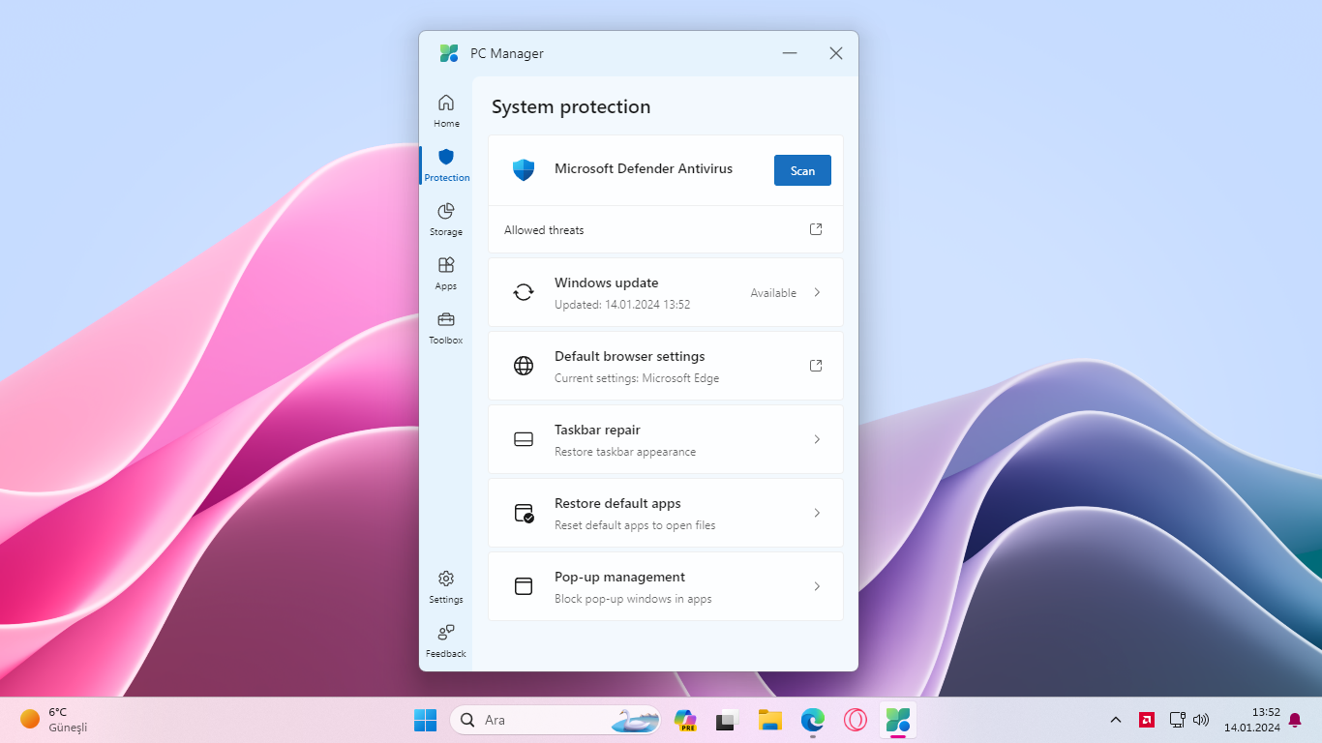Screen dimensions: 1322x743
Task: Click the "Pop-up management" title
Action: point(619,577)
